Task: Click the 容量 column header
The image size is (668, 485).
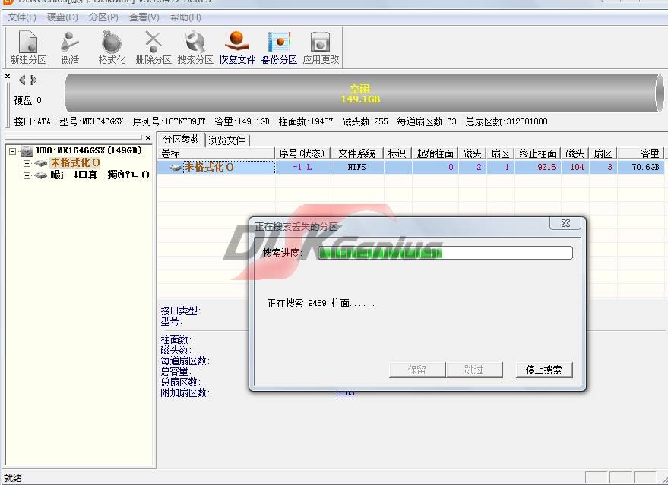Action: [x=641, y=153]
